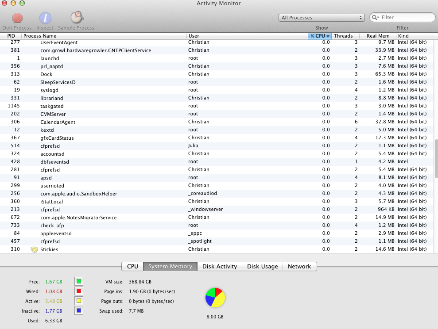This screenshot has width=438, height=329.
Task: Click the 8.00 GB total memory label
Action: 215,317
